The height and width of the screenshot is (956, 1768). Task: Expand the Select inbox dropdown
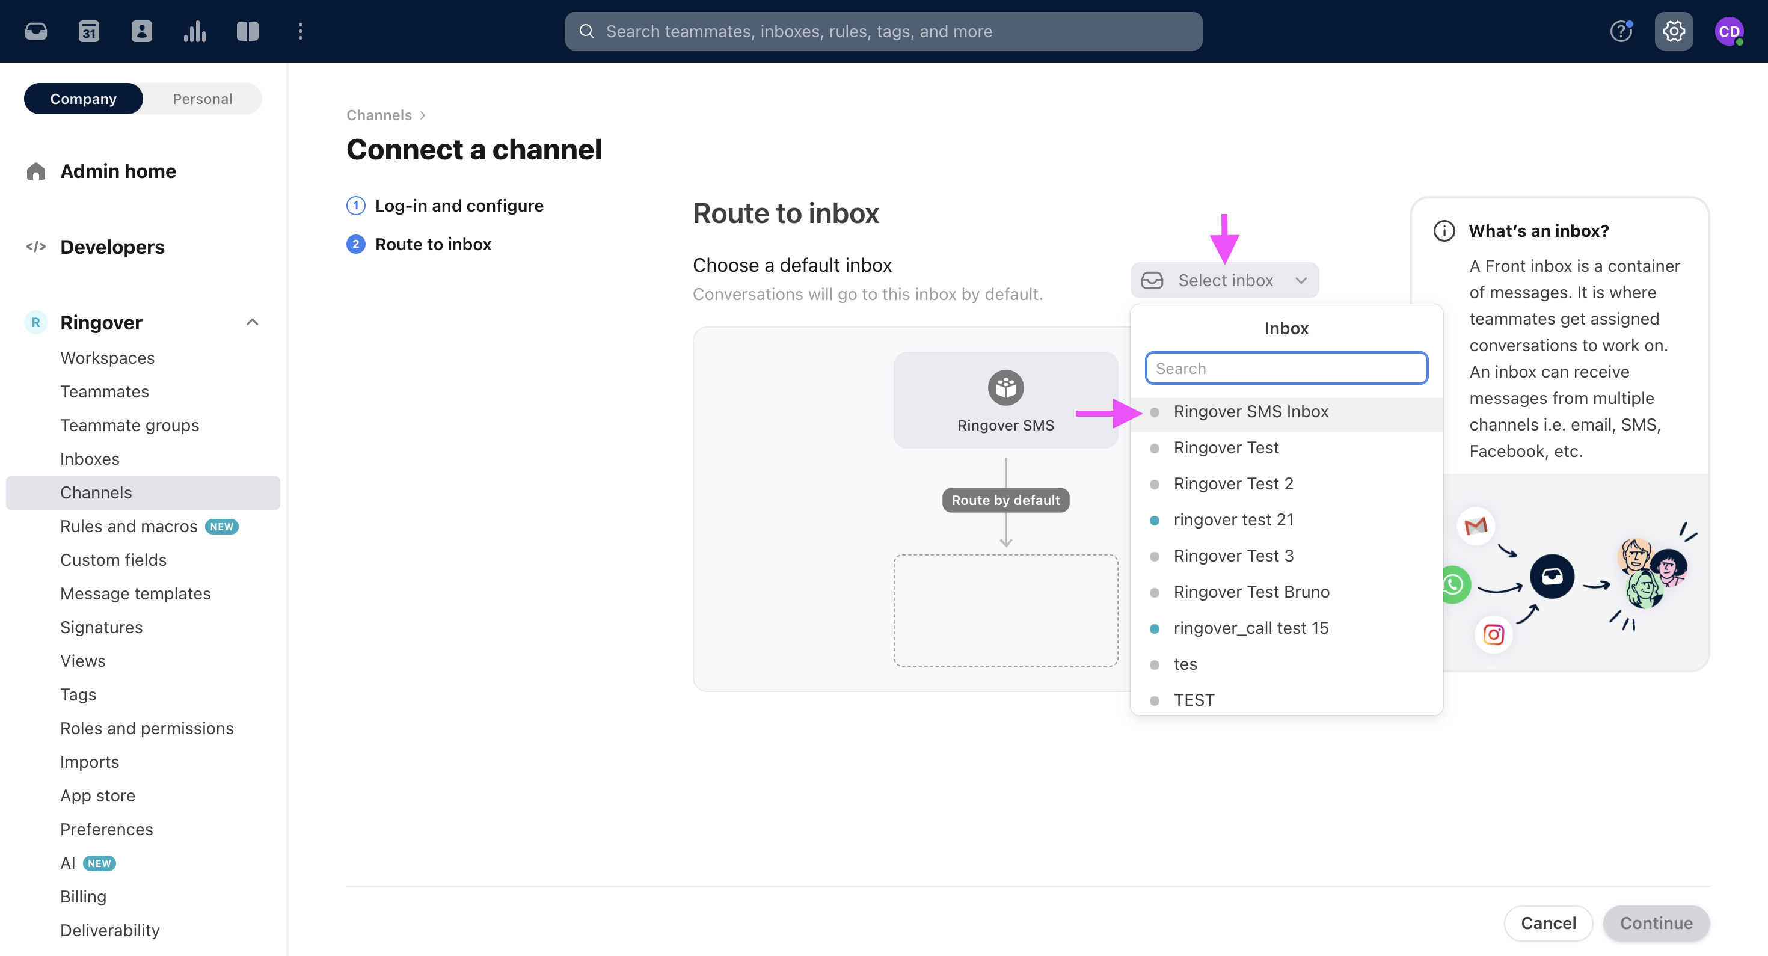coord(1224,279)
